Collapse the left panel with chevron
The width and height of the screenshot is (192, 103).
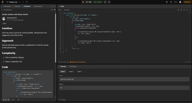coord(54,6)
